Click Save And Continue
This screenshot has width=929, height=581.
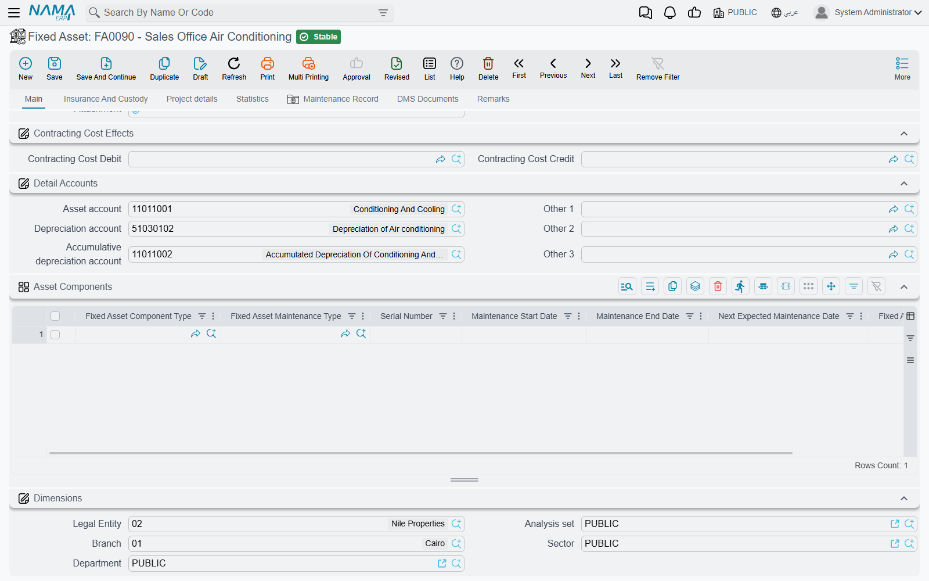pyautogui.click(x=106, y=68)
